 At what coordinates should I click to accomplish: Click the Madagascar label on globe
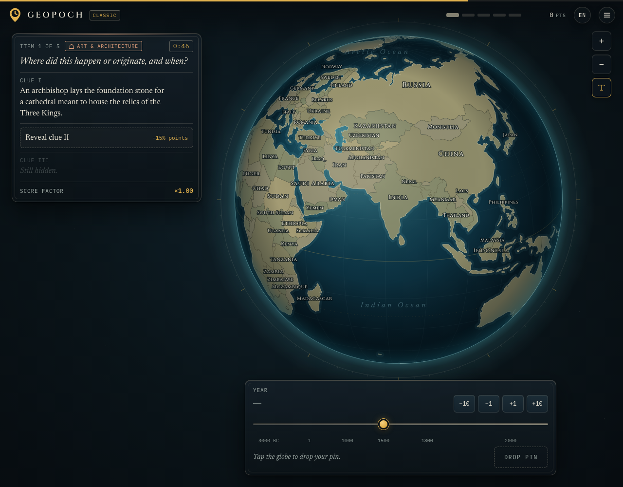coord(314,299)
